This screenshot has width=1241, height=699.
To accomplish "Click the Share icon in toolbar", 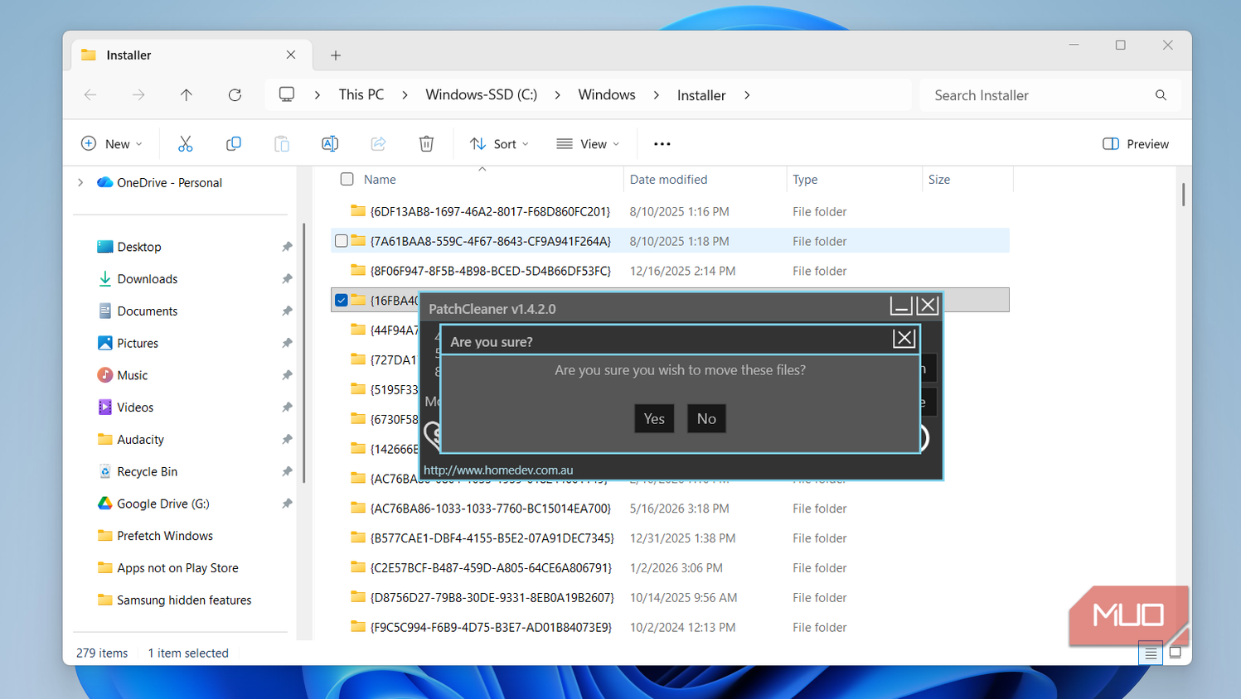I will click(x=378, y=144).
